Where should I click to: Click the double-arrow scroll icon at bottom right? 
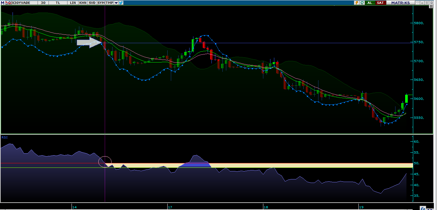pyautogui.click(x=423, y=208)
